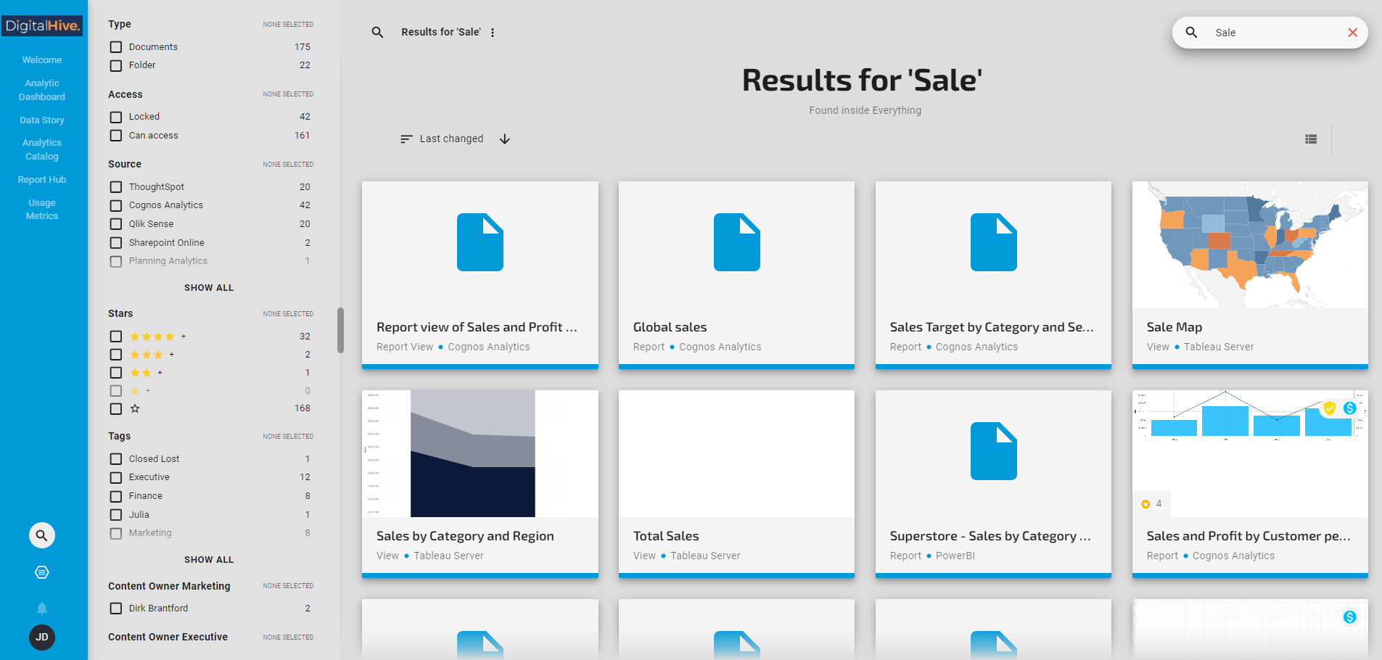Click the search icon in left sidebar
Viewport: 1382px width, 660px height.
tap(42, 535)
